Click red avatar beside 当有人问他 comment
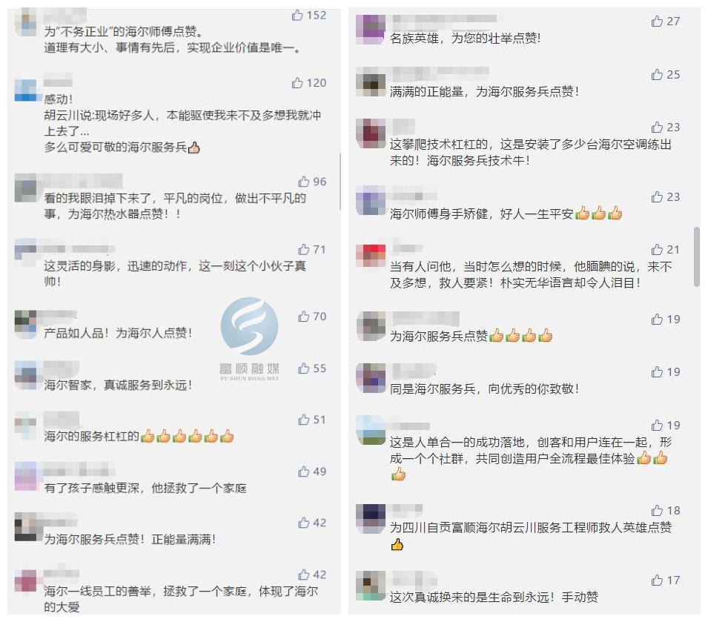The image size is (708, 622). click(x=371, y=256)
